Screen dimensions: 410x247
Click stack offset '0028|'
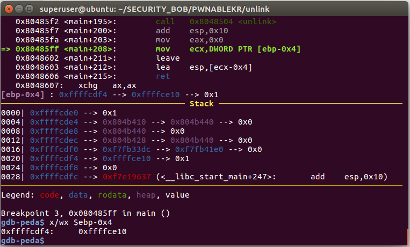click(x=13, y=177)
